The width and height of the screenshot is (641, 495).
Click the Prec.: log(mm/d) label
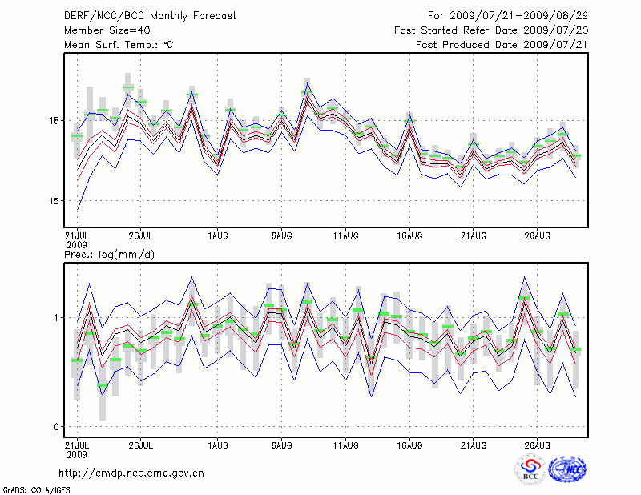click(111, 254)
